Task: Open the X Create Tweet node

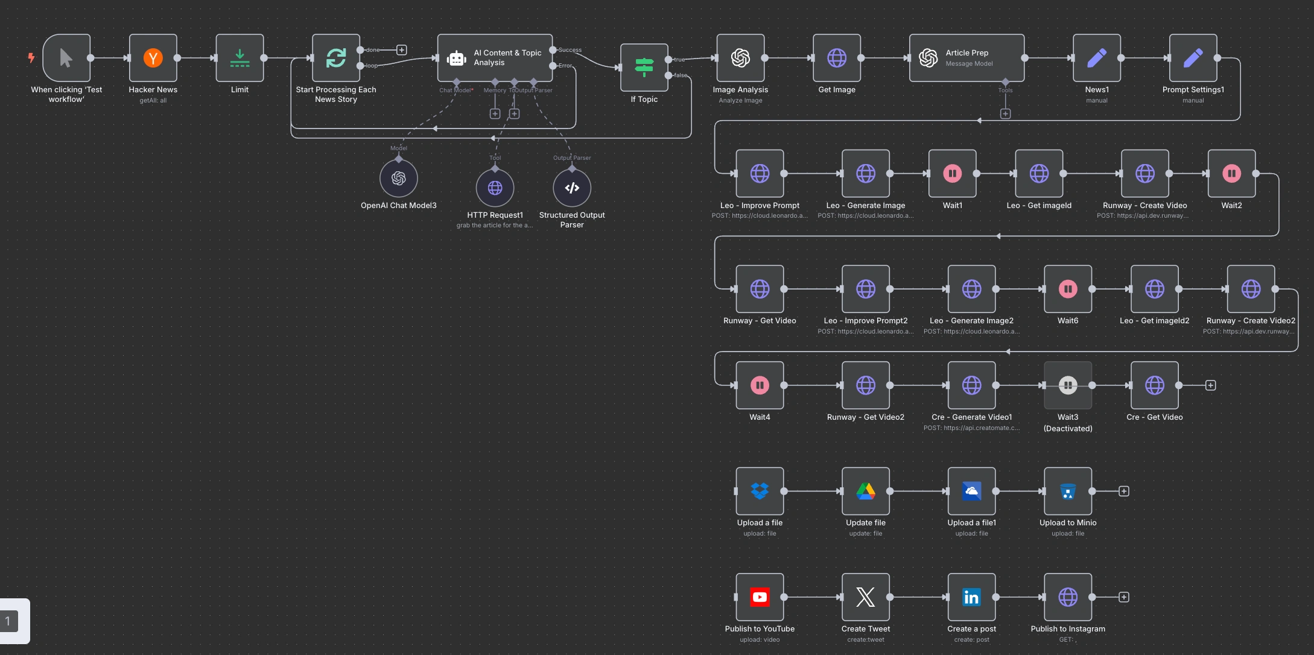Action: pos(866,597)
